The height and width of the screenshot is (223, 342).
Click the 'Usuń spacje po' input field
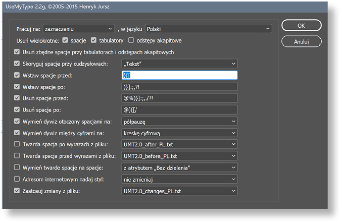(x=179, y=110)
